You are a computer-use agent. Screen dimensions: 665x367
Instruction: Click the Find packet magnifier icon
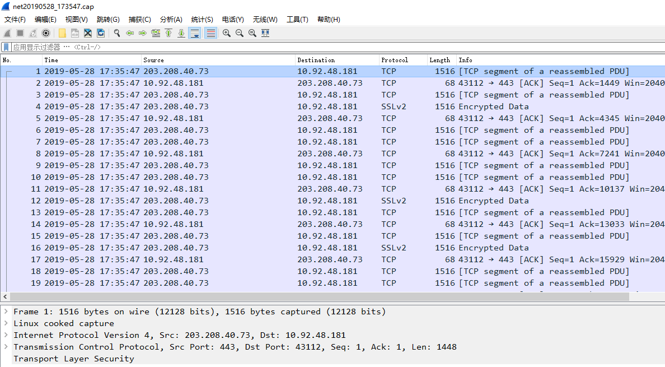117,33
